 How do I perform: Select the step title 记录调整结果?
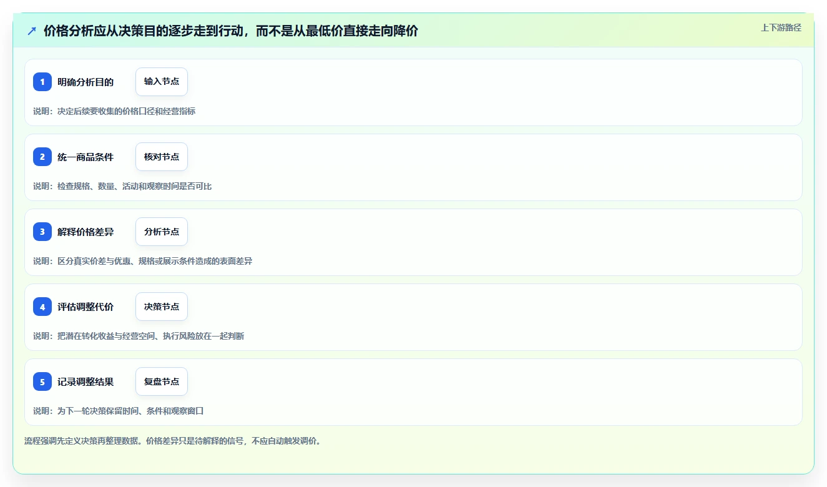(x=86, y=381)
